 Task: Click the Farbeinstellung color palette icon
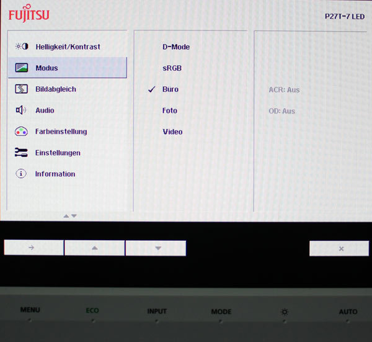click(21, 132)
